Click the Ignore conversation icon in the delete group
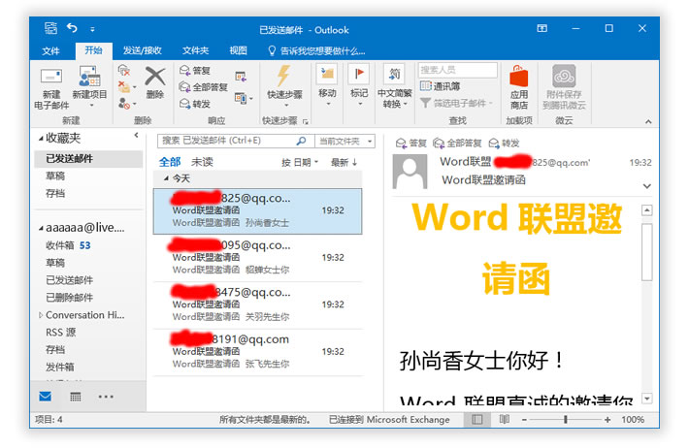Image resolution: width=689 pixels, height=448 pixels. point(124,70)
